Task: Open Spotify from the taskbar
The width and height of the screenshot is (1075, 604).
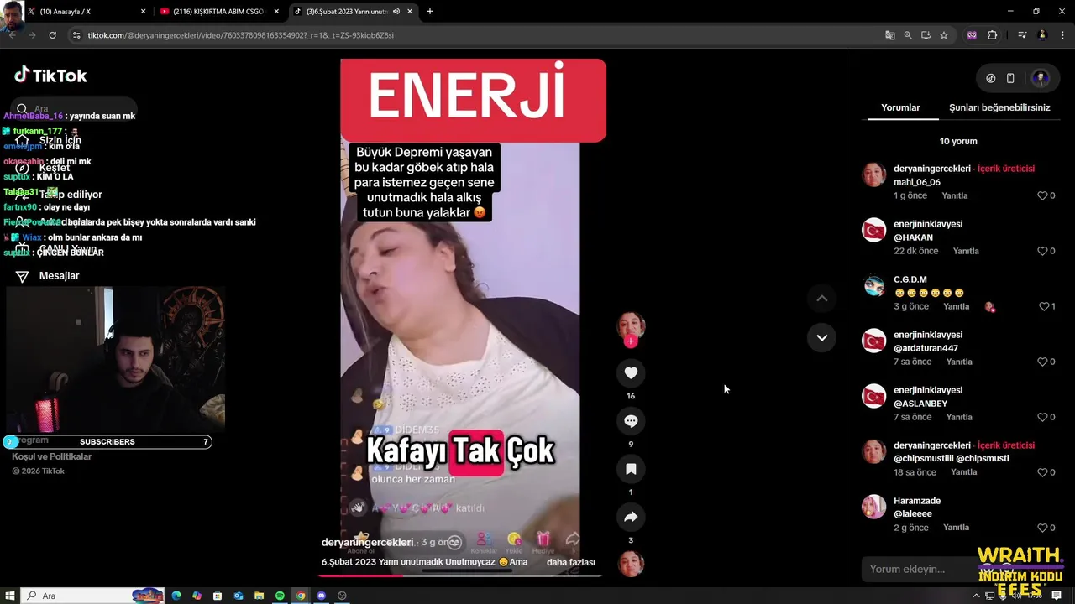Action: coord(280,596)
